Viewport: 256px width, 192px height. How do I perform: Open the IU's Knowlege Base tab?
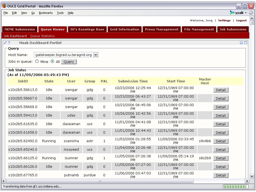(x=87, y=29)
